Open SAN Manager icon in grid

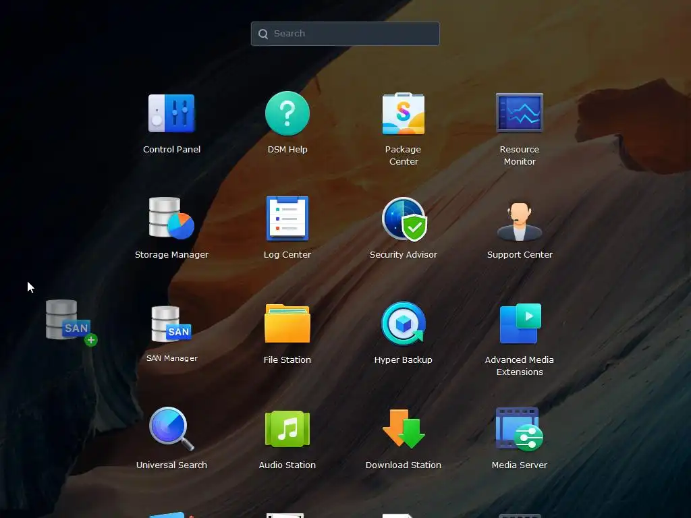coord(171,324)
